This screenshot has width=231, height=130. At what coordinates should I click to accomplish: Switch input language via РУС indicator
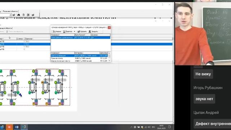(153, 127)
